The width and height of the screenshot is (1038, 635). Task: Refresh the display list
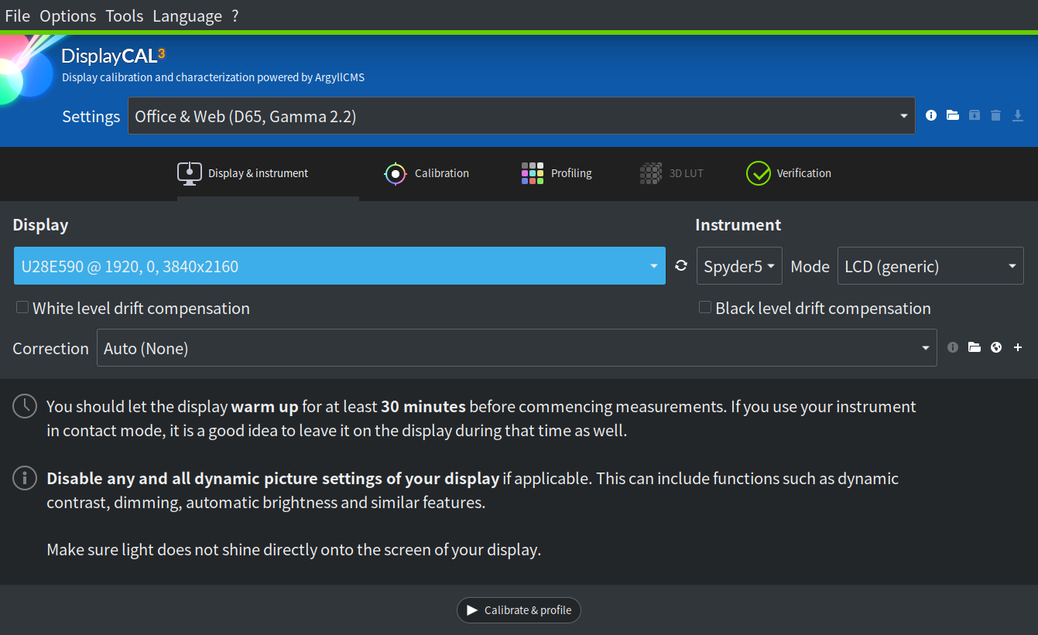680,265
